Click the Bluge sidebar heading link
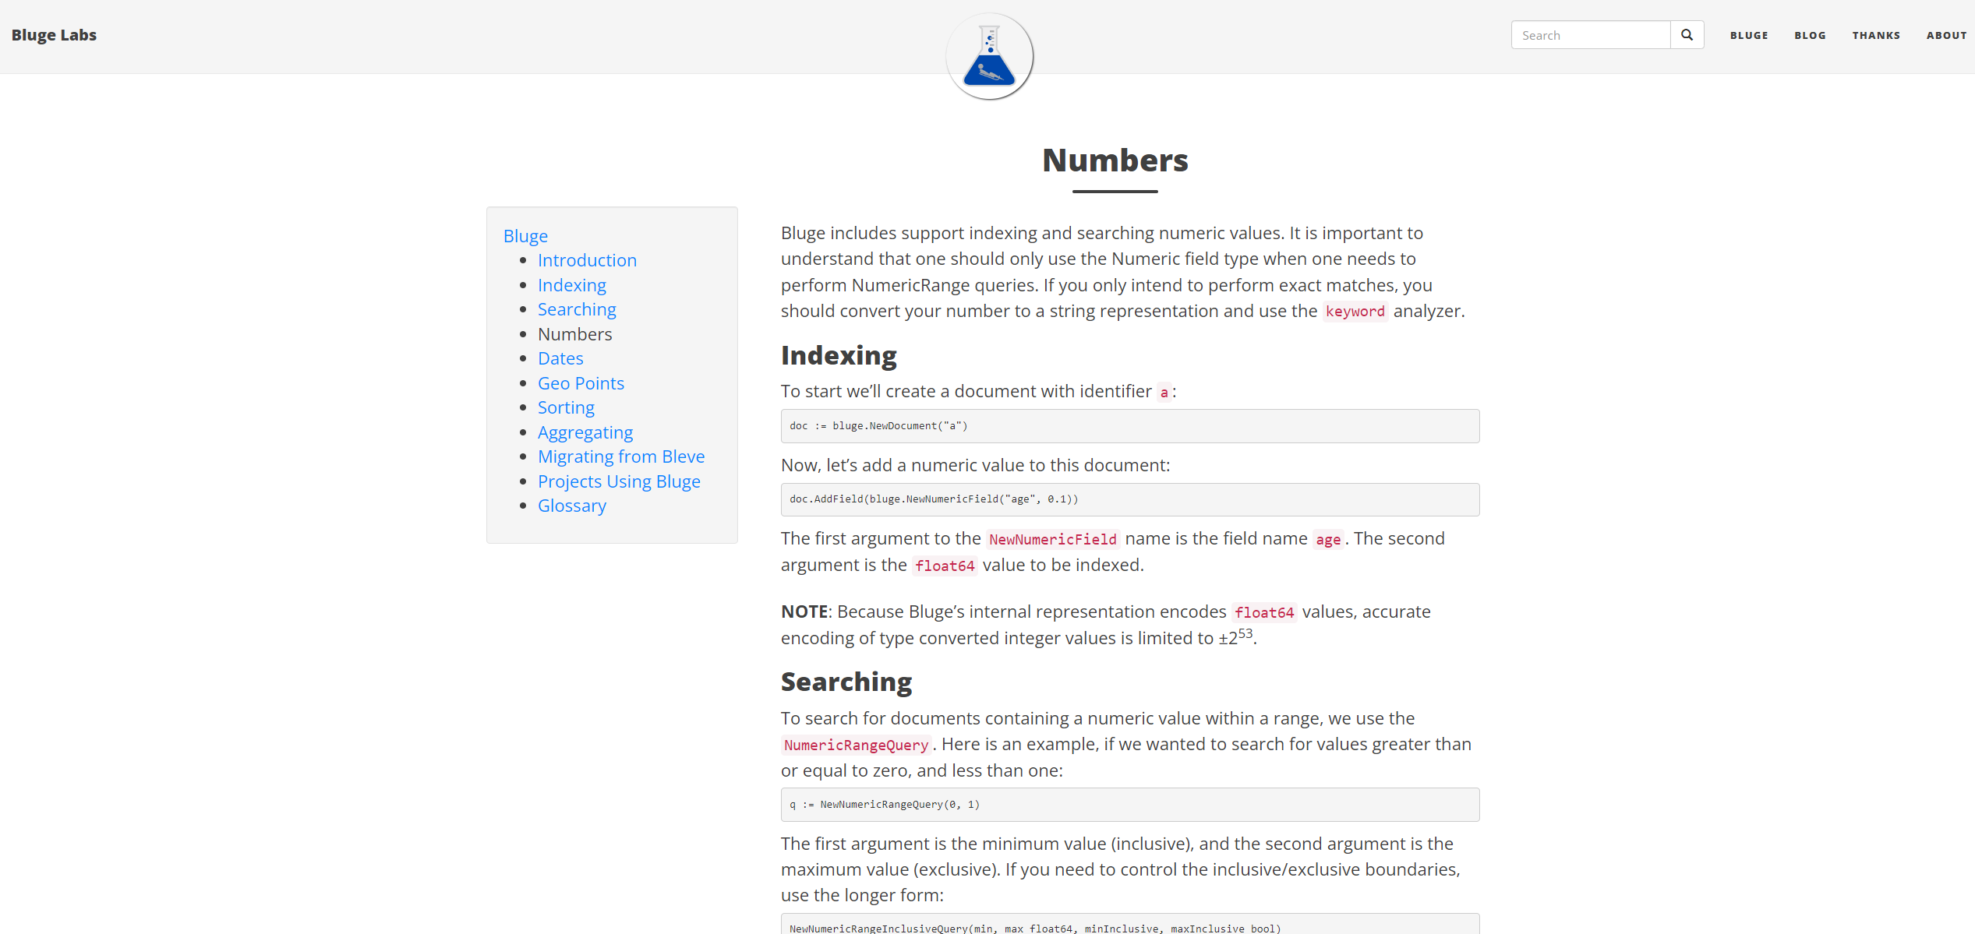1975x934 pixels. coord(525,236)
